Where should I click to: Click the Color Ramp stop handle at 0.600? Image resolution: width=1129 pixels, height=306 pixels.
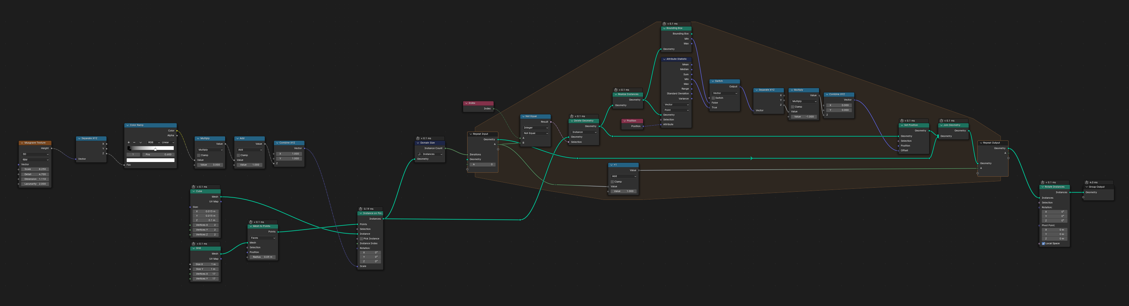(155, 149)
